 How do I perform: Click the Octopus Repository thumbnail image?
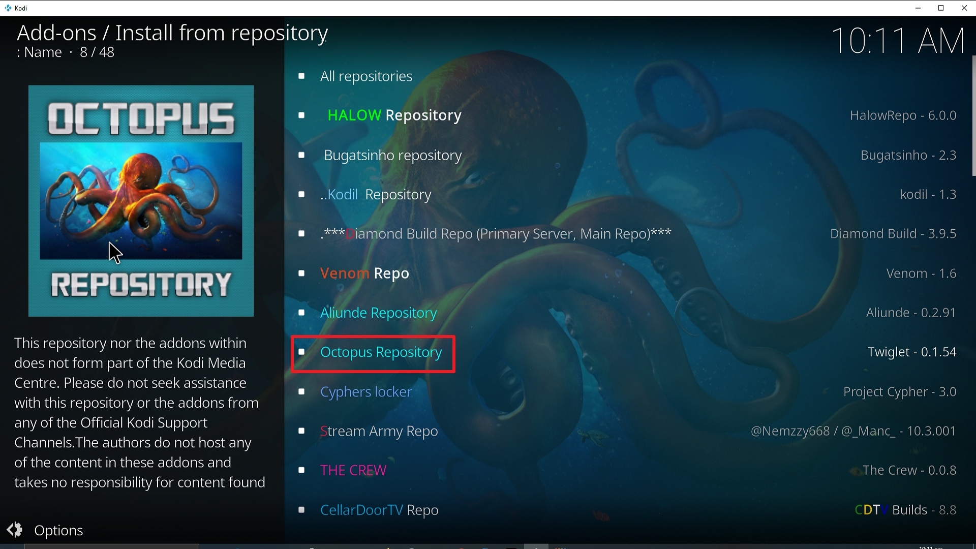click(x=141, y=201)
